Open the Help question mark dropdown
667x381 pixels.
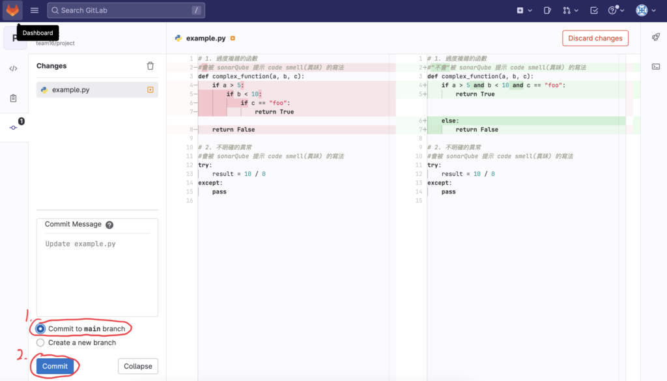pos(616,10)
